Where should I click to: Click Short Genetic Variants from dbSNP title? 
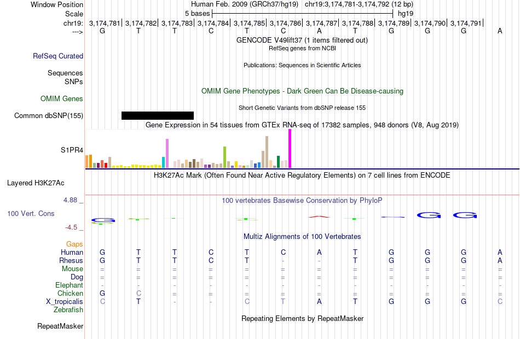tap(302, 108)
